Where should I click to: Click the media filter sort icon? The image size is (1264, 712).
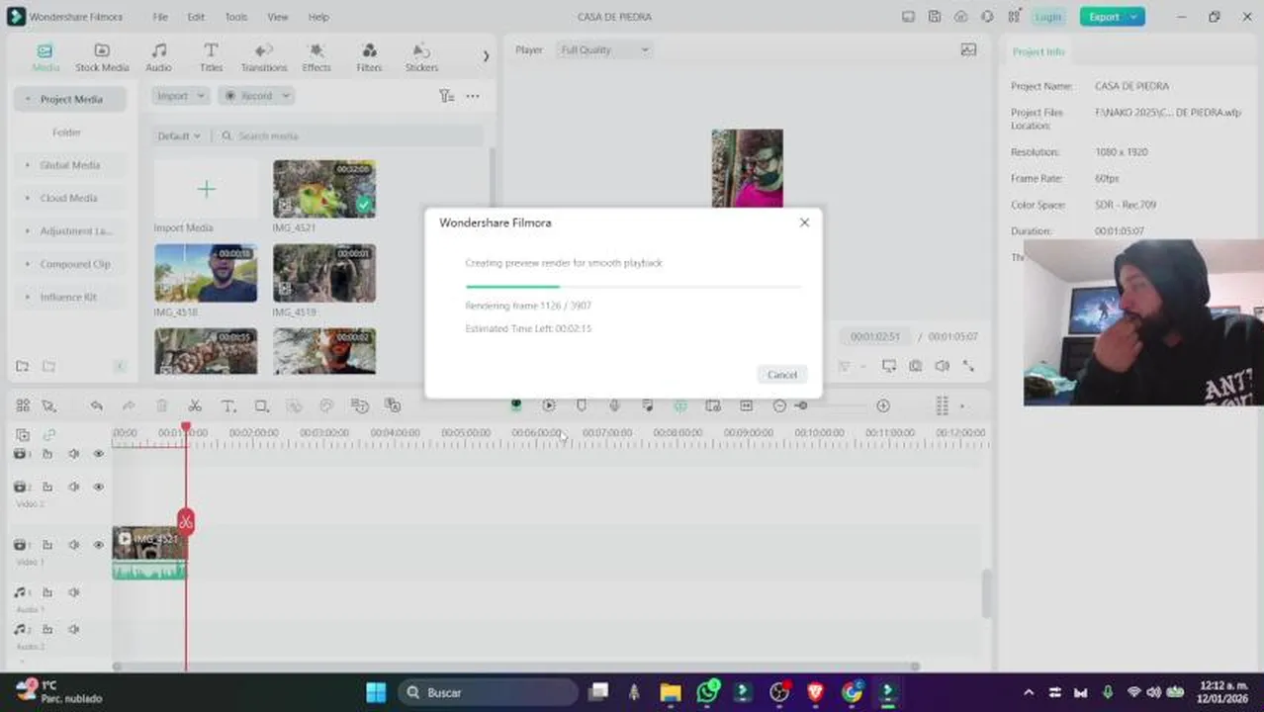[x=446, y=96]
